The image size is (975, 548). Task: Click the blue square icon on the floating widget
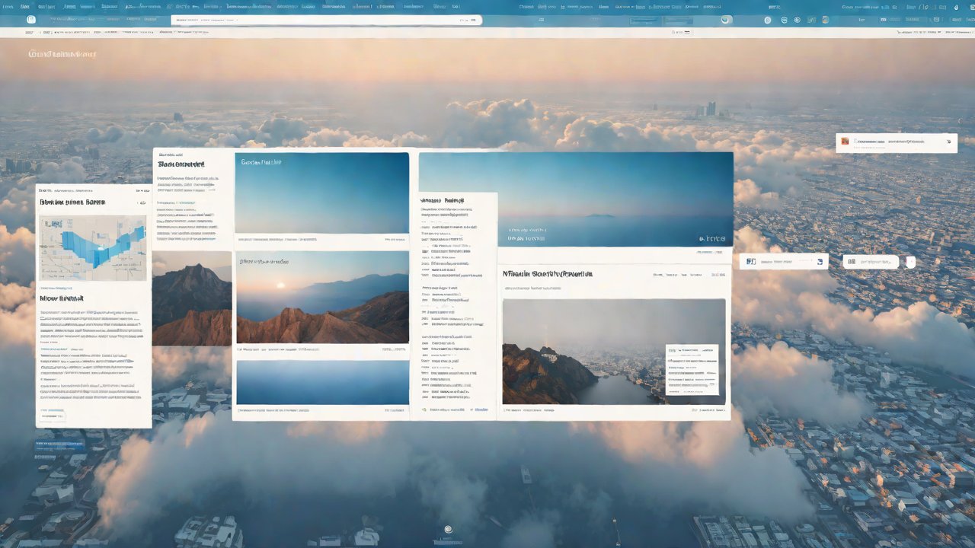click(x=820, y=262)
